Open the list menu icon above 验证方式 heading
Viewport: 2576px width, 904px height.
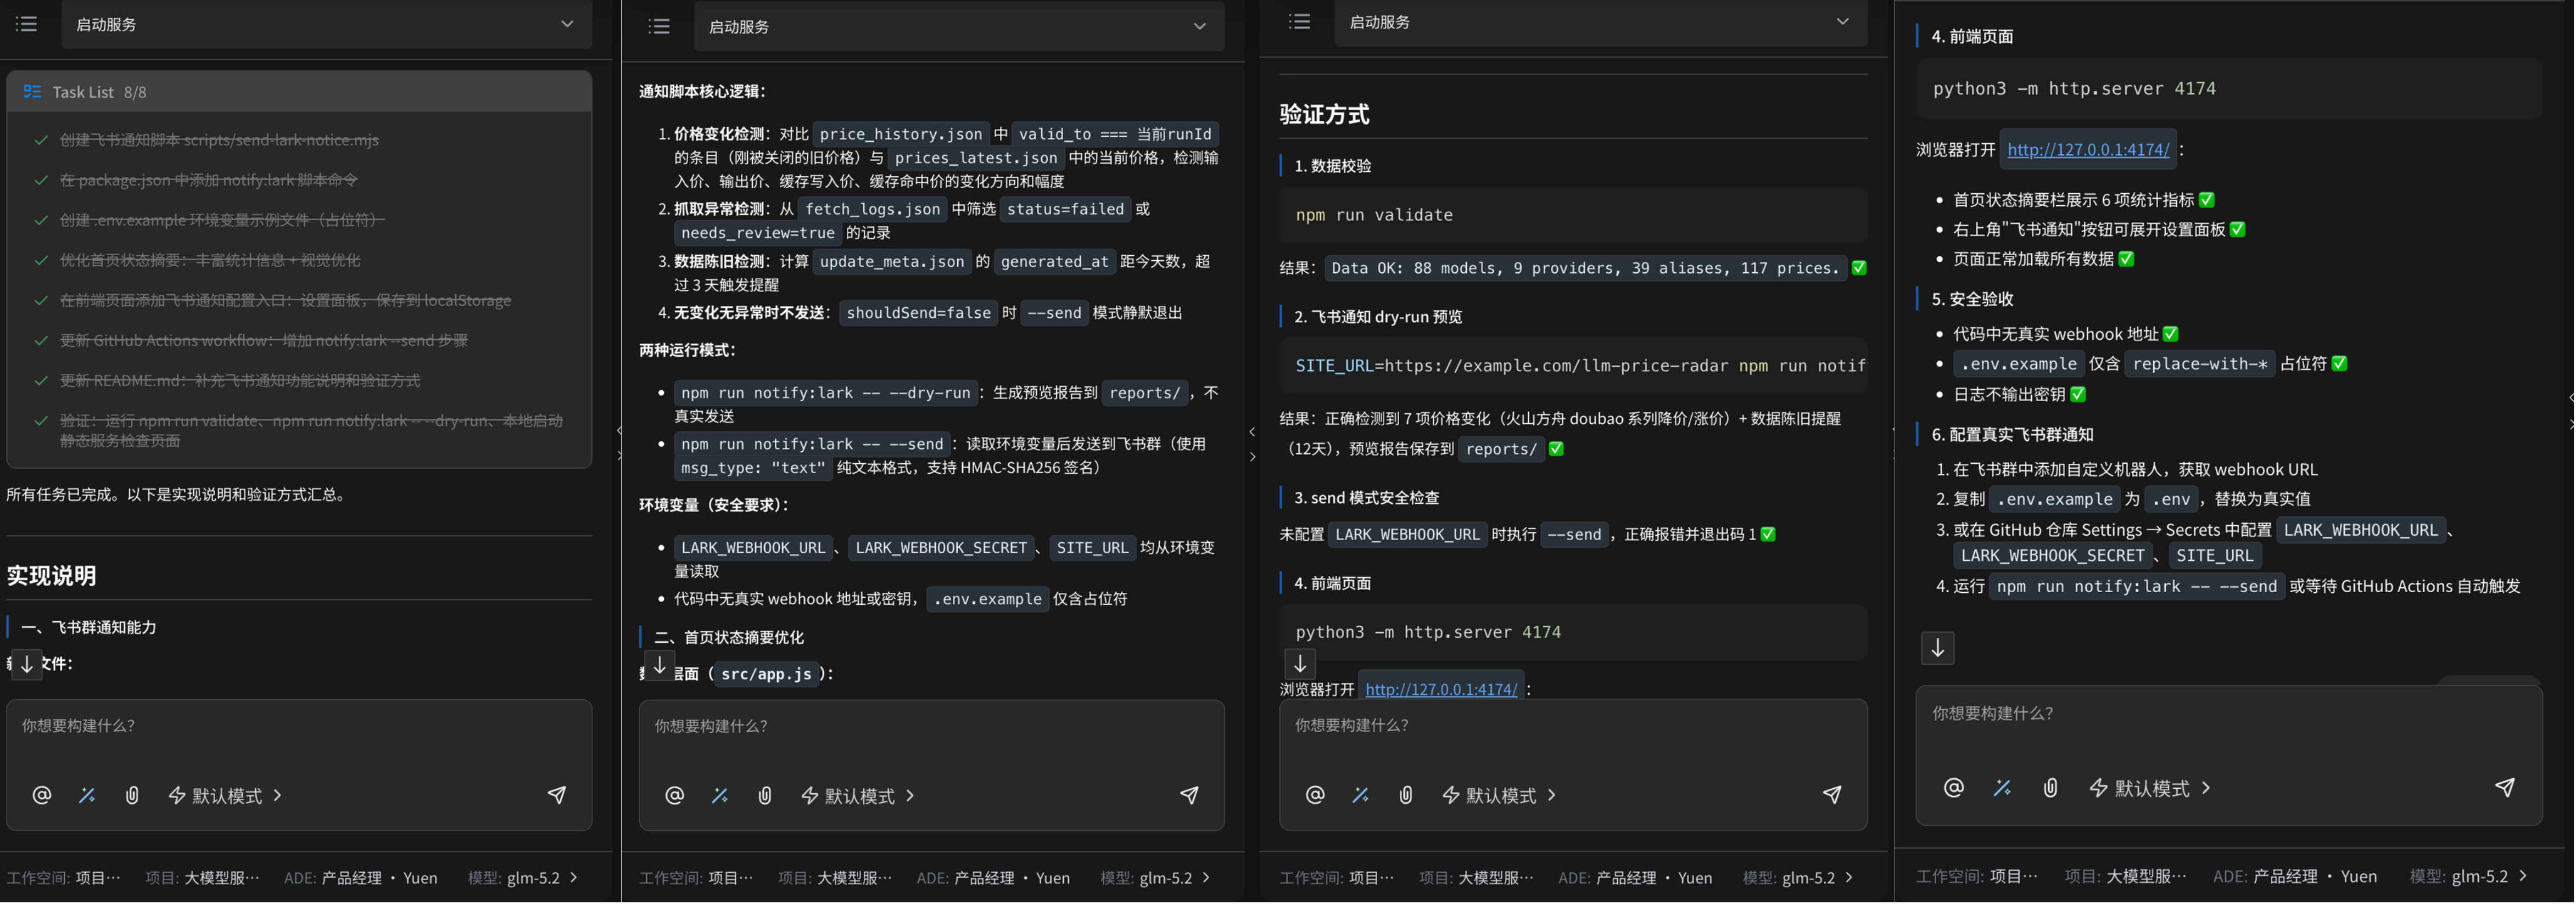tap(1299, 21)
